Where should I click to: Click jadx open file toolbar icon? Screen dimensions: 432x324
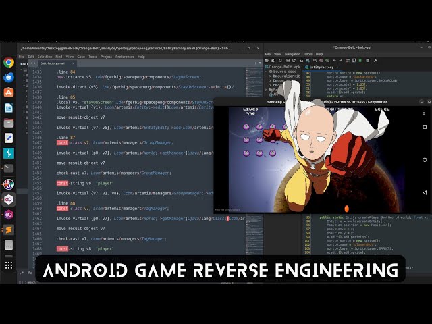coord(267,61)
